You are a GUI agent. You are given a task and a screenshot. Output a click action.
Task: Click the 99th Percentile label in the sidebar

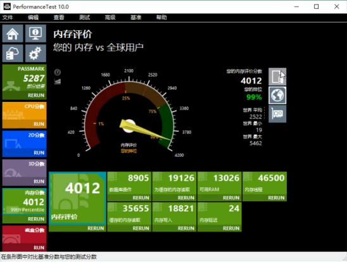point(27,209)
